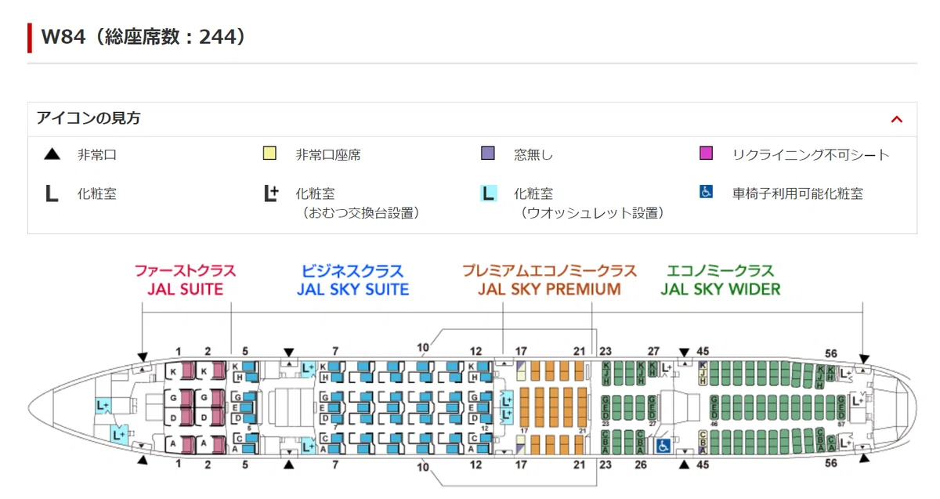Click the アイコンの見方 heading text
940x499 pixels.
click(89, 119)
